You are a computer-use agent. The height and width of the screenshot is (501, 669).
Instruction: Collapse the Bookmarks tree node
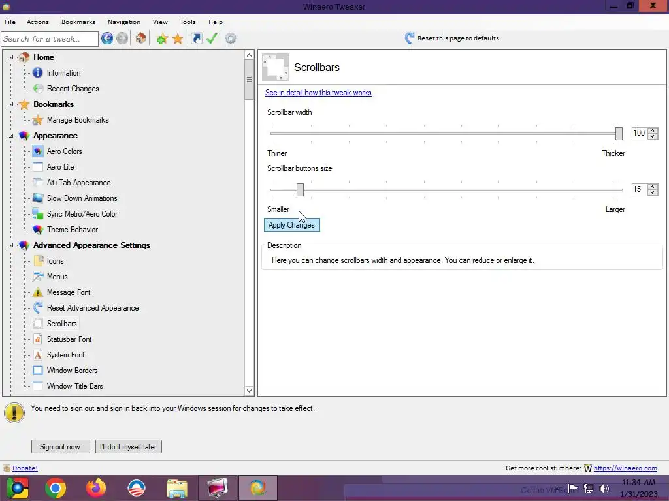pyautogui.click(x=12, y=104)
